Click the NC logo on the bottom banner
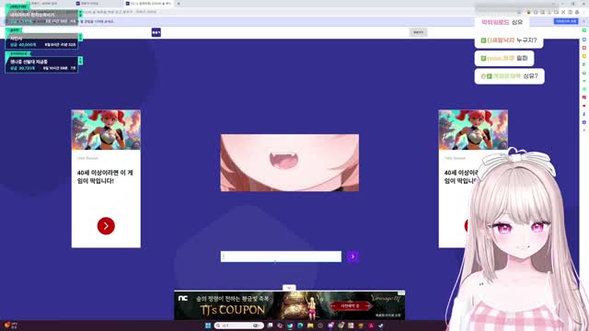This screenshot has width=589, height=331. pos(183,298)
